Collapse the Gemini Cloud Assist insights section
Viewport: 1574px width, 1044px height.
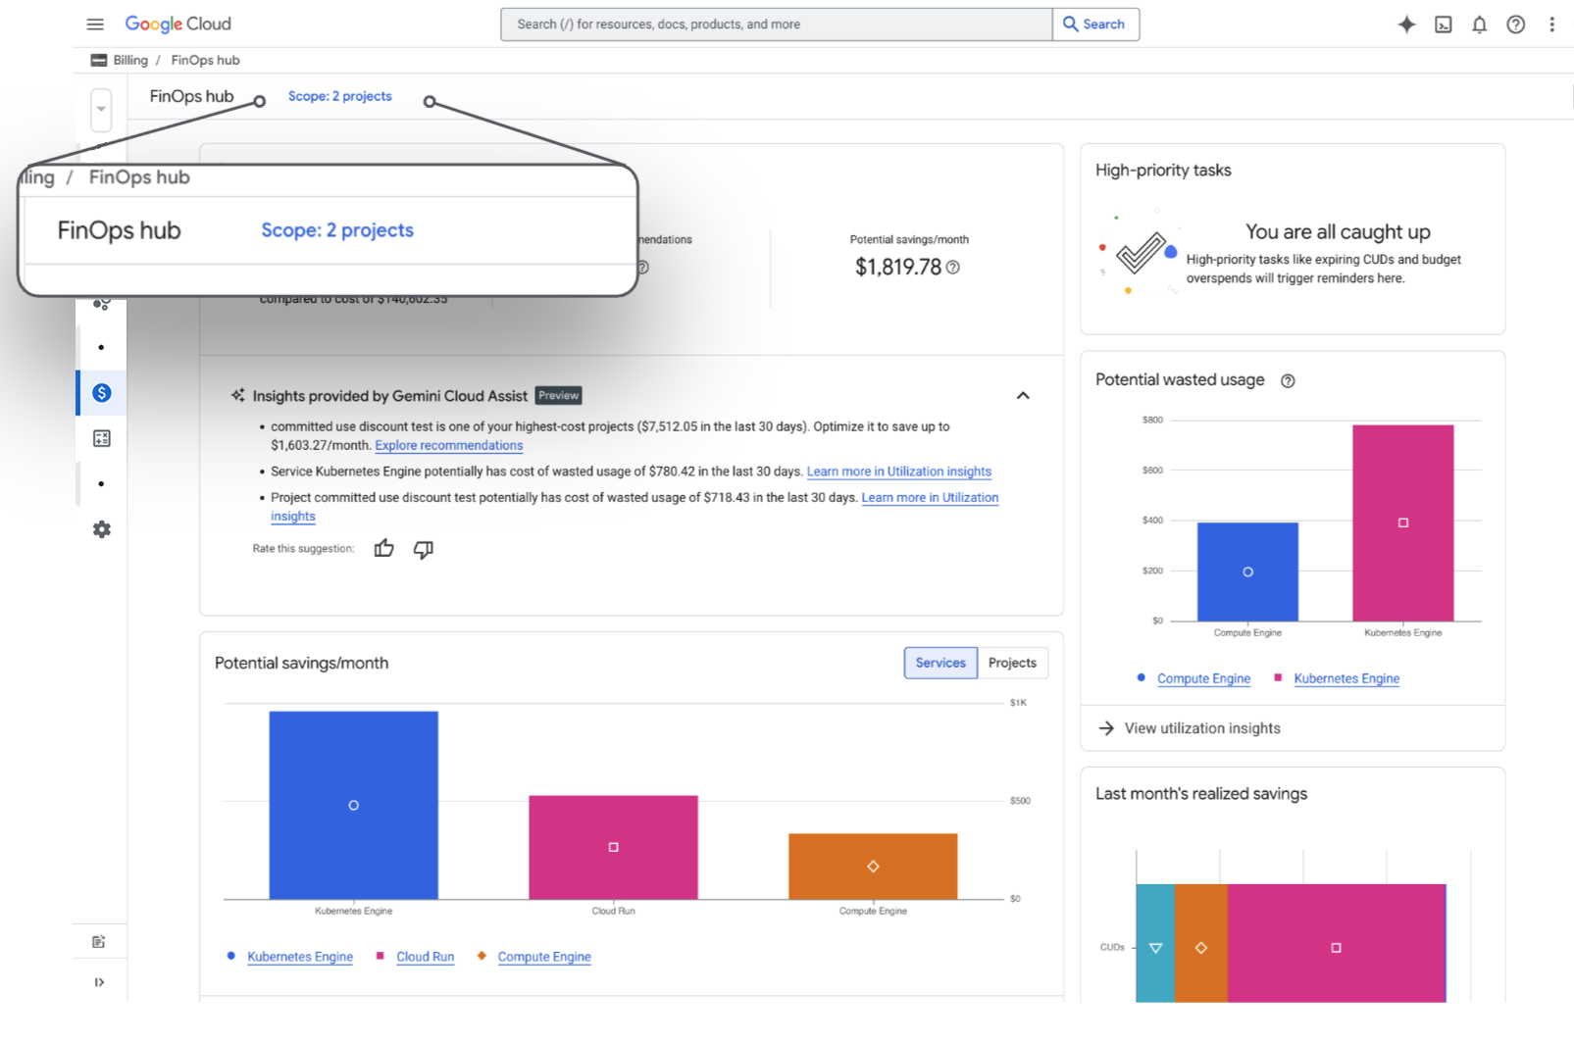(x=1023, y=396)
